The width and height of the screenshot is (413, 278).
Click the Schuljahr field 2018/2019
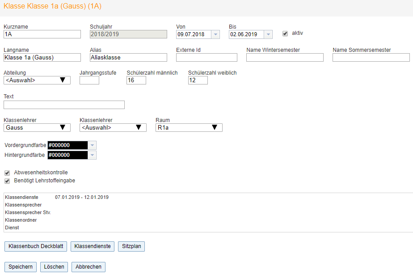[129, 34]
